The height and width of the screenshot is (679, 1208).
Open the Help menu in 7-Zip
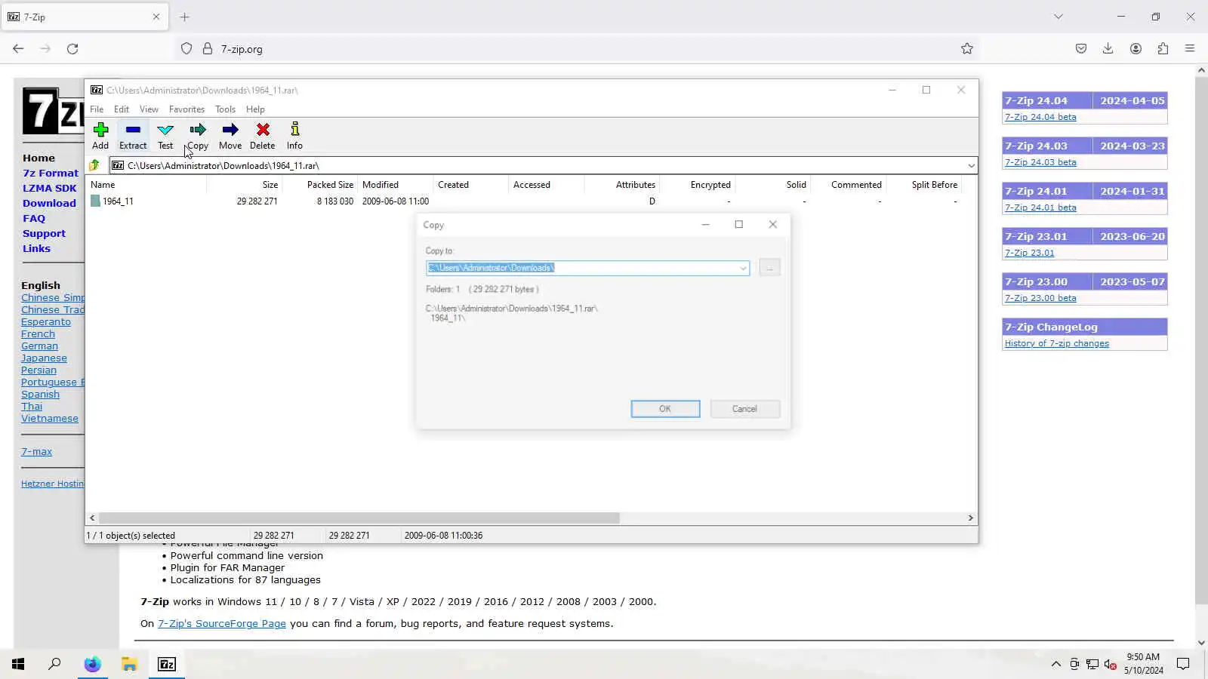(x=255, y=109)
